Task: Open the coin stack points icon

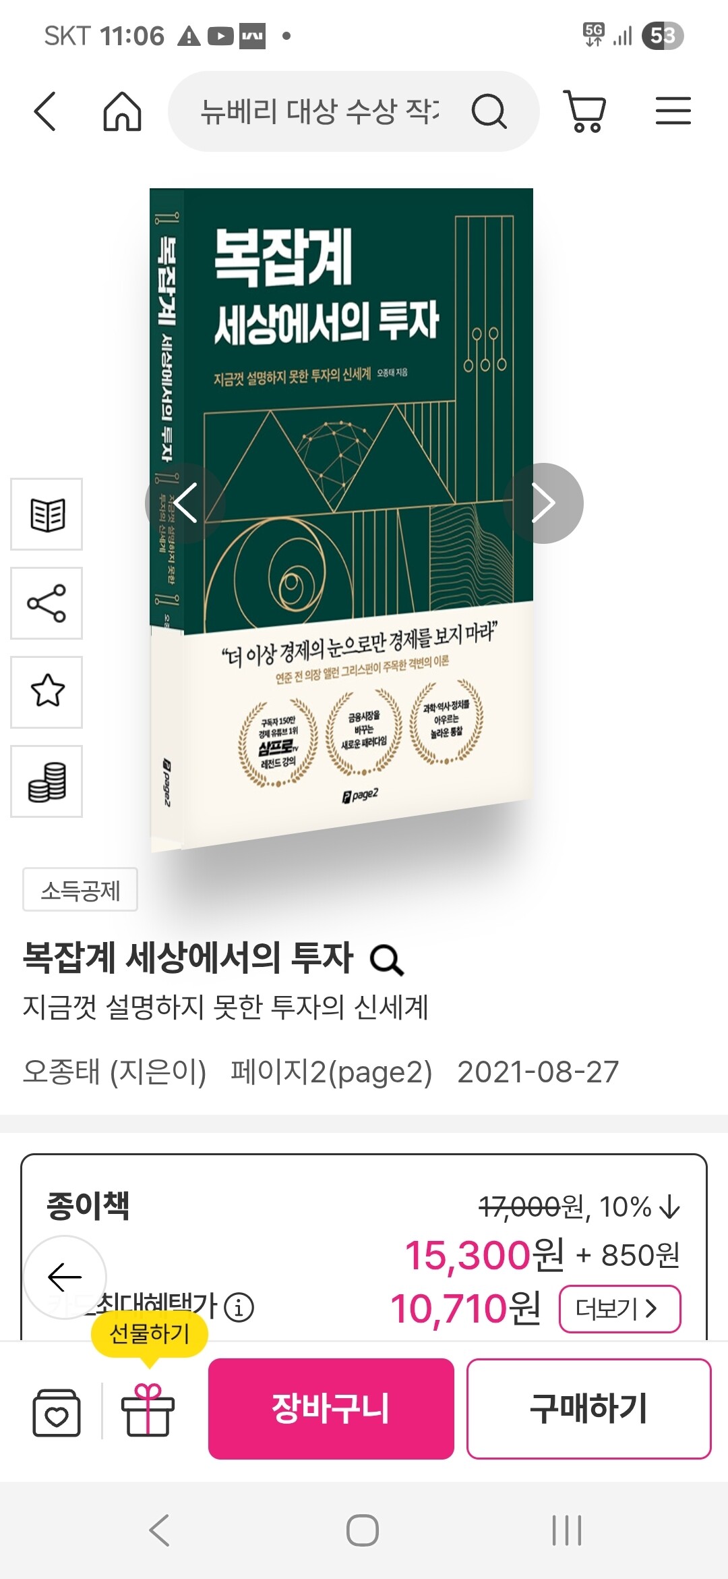Action: click(x=47, y=781)
